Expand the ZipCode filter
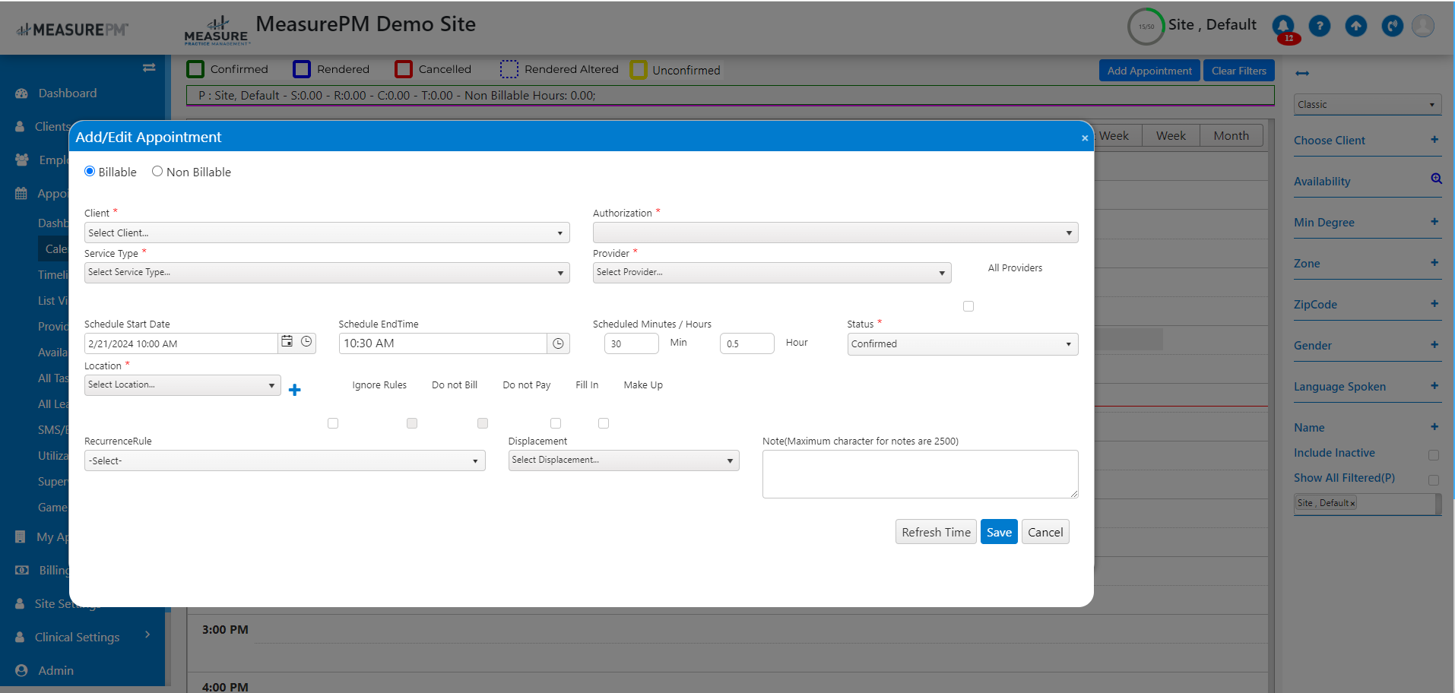The image size is (1455, 693). click(x=1434, y=304)
